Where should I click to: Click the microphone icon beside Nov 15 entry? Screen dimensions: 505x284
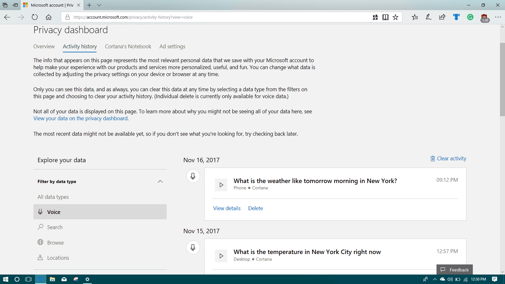193,247
